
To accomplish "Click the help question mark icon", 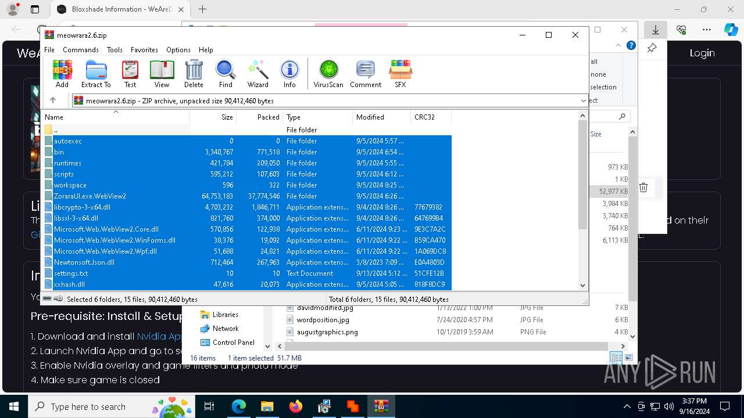I will pos(631,45).
